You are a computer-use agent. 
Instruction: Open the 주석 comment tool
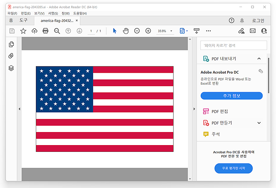pyautogui.click(x=206, y=134)
